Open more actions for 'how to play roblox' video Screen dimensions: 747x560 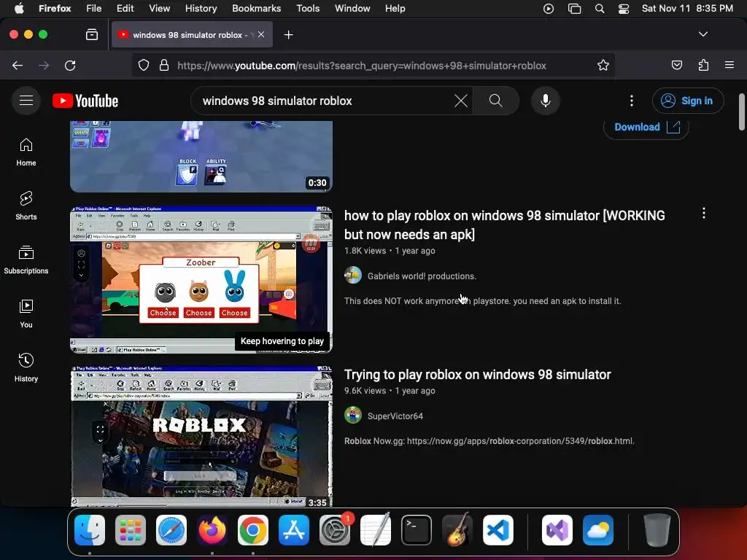pos(704,214)
